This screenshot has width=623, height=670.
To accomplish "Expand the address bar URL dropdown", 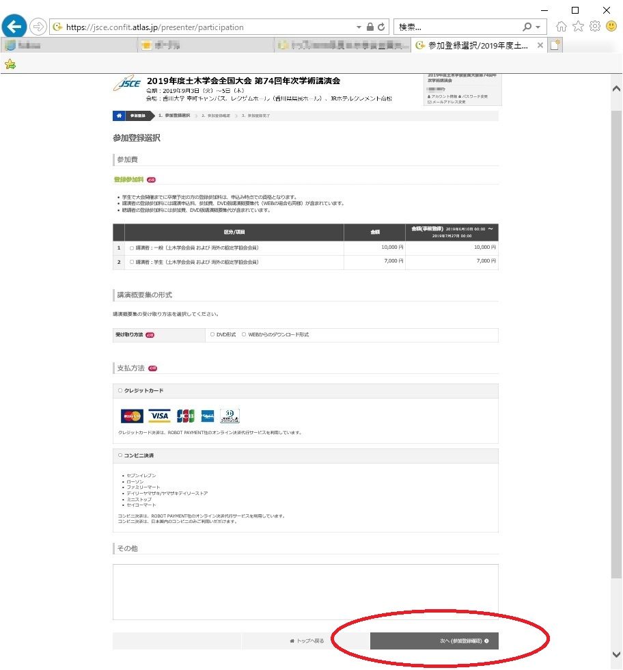I will pos(359,27).
